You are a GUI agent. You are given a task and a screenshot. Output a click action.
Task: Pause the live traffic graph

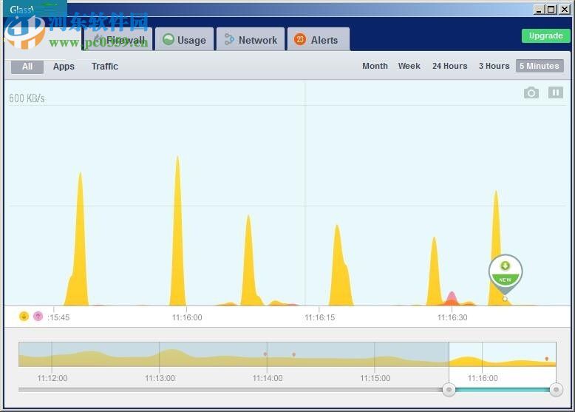(555, 92)
